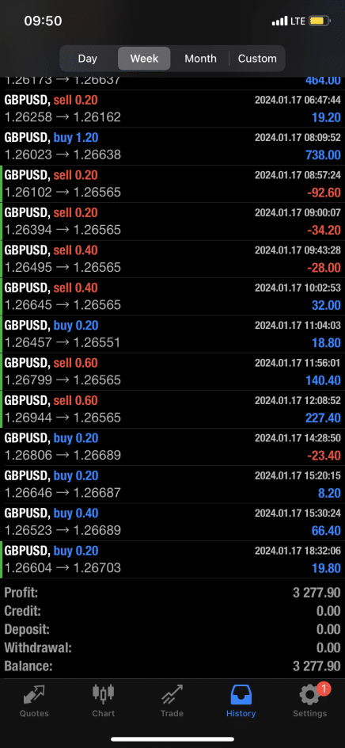
Task: Open the Quotes tab icon
Action: coord(34,695)
